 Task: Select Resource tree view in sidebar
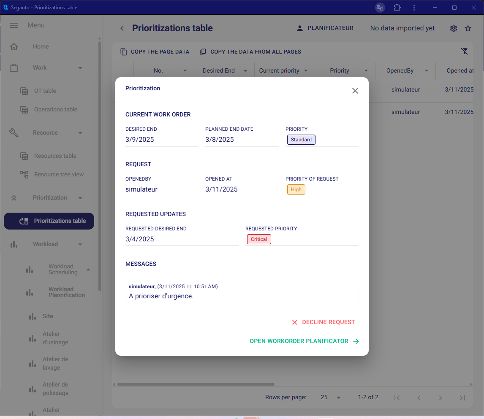(x=59, y=174)
